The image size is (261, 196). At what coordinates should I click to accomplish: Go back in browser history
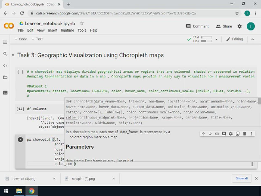tap(5, 13)
